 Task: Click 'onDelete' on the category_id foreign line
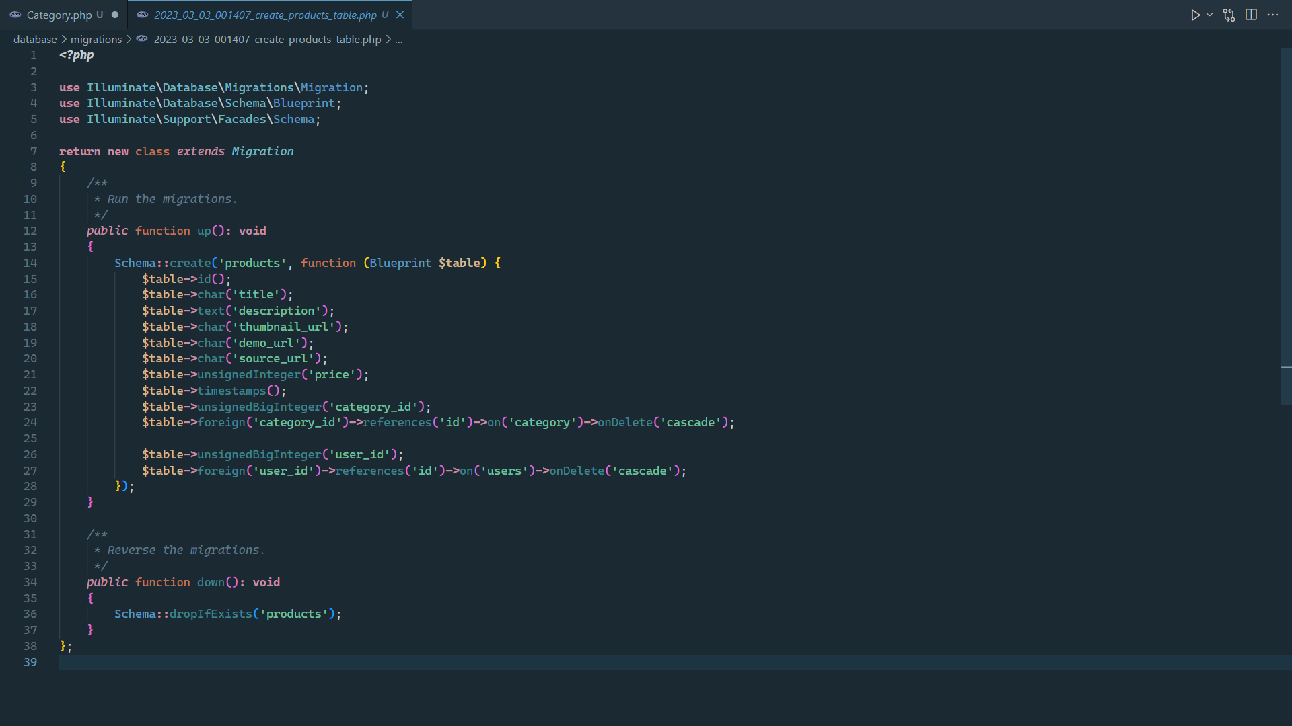625,422
